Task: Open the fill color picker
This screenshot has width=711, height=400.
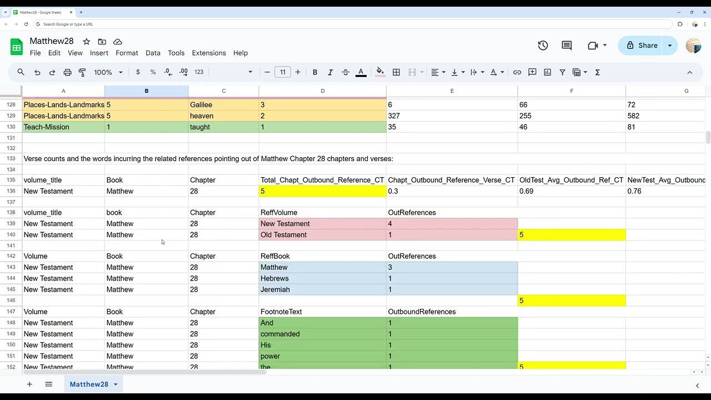Action: 380,72
